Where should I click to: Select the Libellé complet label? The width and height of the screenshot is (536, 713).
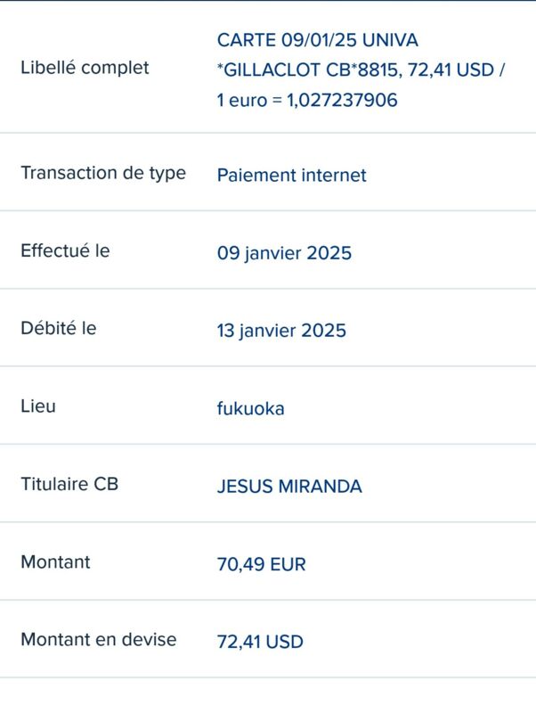point(85,68)
